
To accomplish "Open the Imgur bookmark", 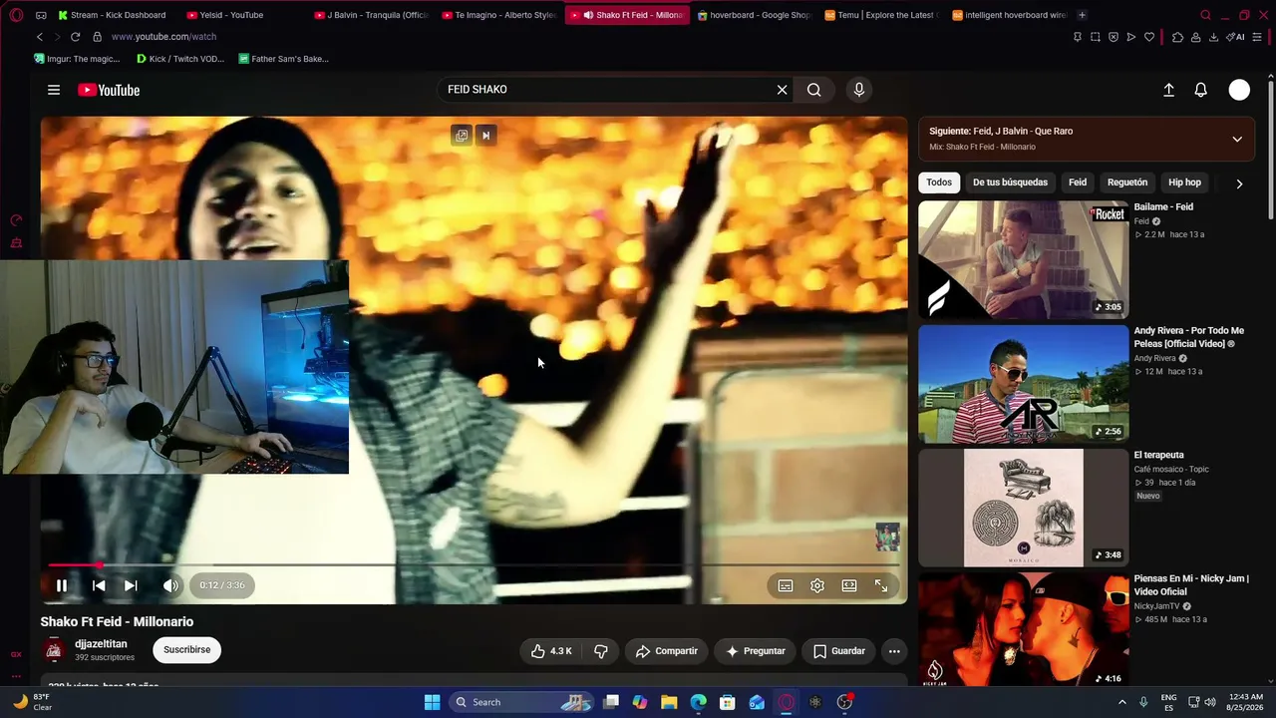I will pos(77,59).
